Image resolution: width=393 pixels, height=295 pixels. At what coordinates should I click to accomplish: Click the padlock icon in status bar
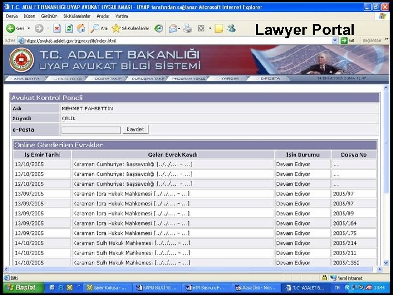(324, 278)
